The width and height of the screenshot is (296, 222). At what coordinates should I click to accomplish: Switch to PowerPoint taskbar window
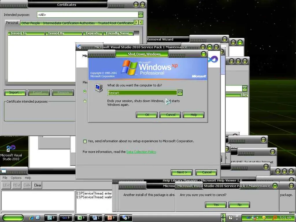[x=111, y=218]
